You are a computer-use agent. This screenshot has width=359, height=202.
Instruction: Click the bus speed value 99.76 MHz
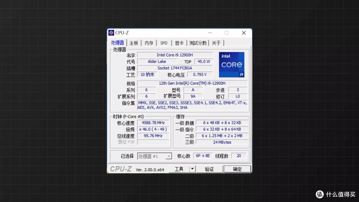coord(153,136)
